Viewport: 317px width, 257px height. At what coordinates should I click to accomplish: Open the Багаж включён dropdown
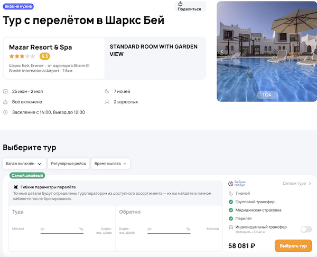click(x=24, y=164)
